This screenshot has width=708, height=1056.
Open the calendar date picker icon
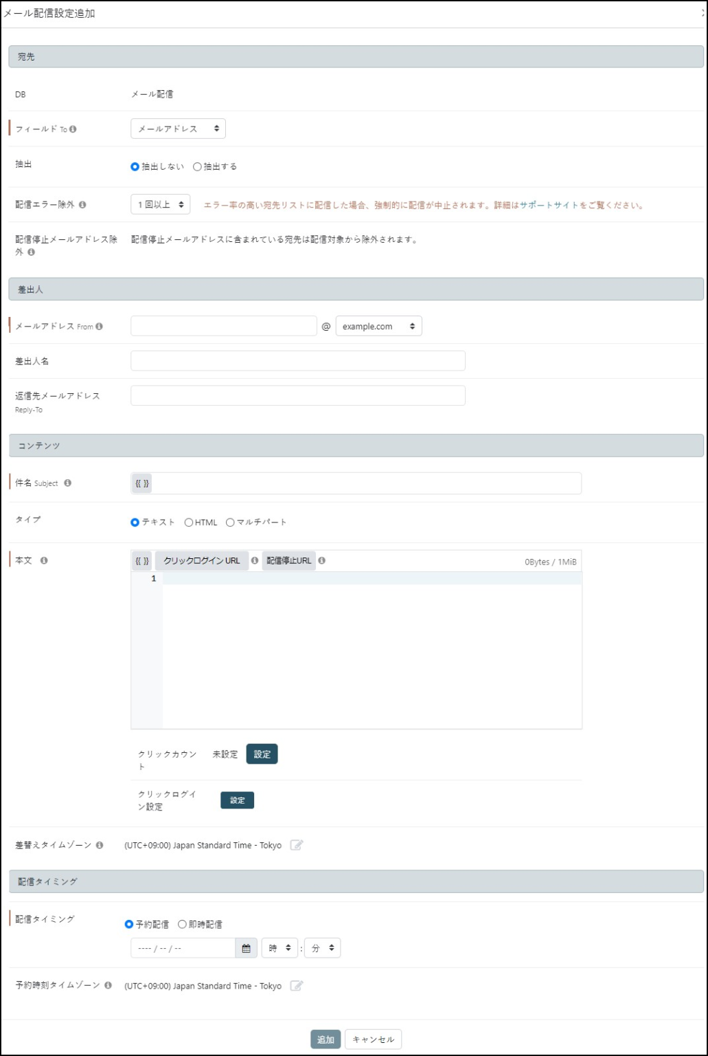(247, 948)
